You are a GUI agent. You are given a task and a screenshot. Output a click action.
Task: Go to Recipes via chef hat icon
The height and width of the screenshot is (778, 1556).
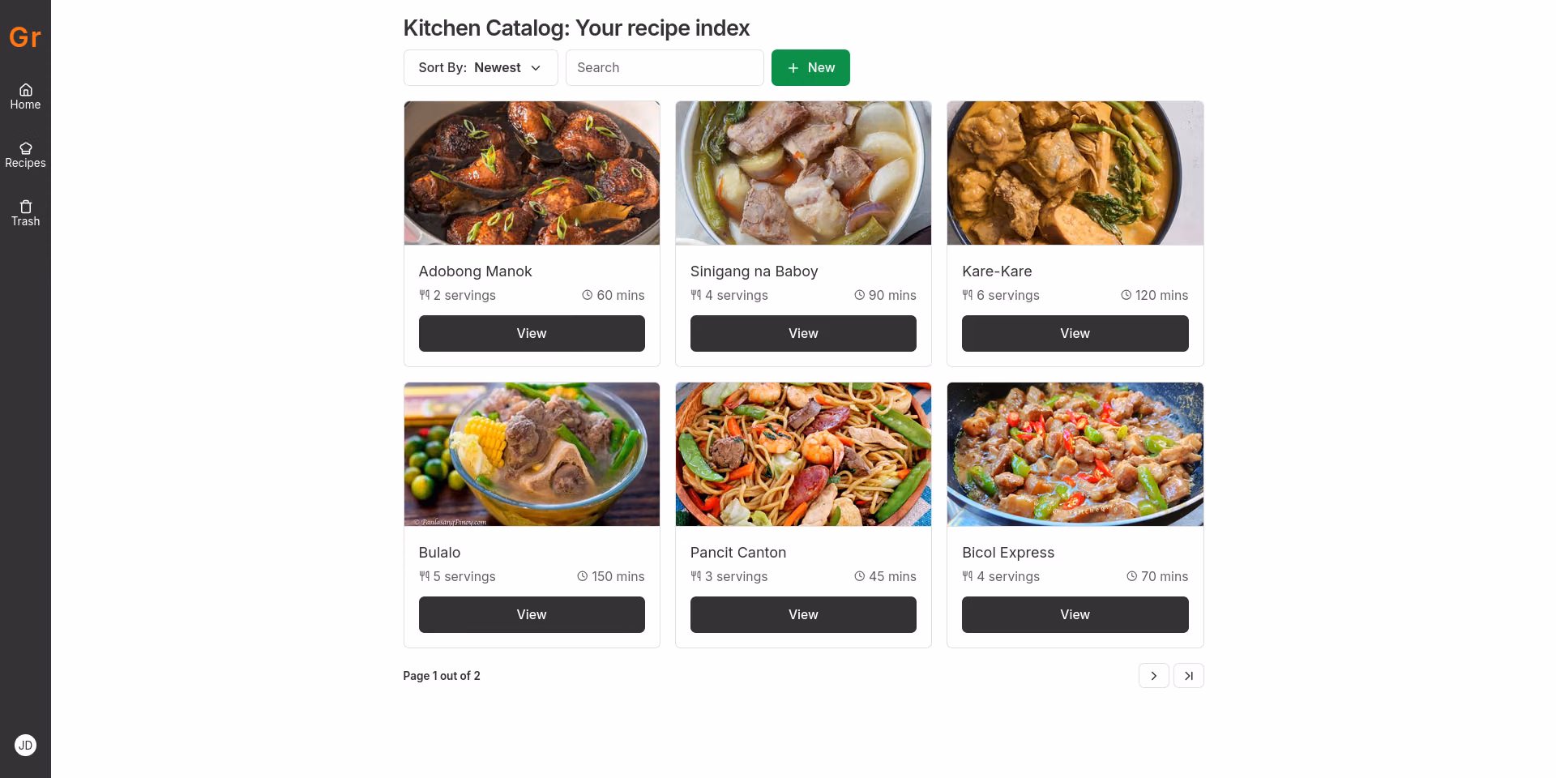pos(25,148)
